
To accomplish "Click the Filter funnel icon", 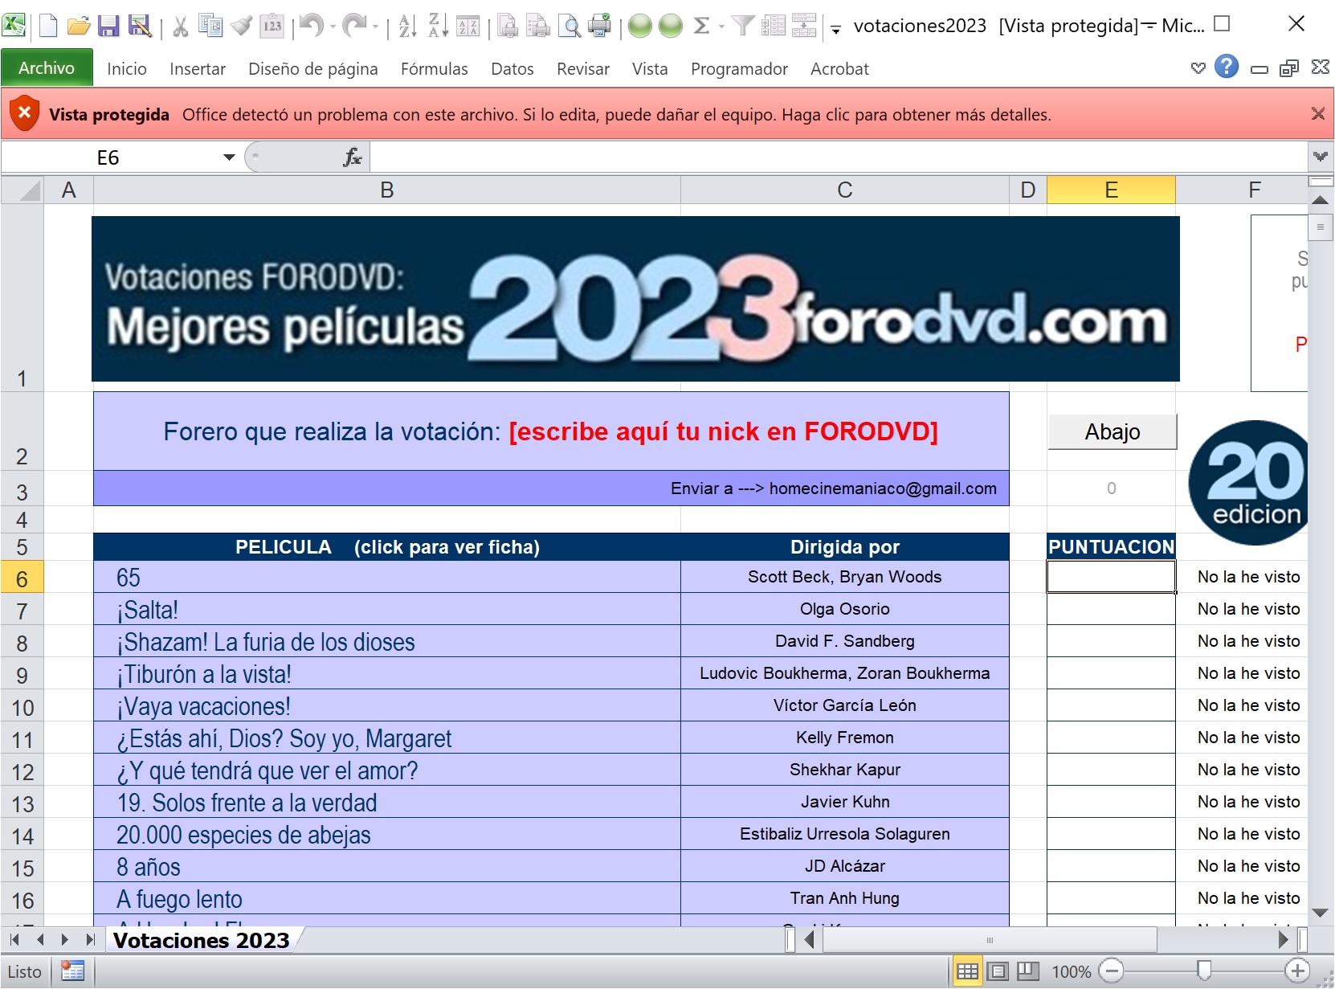I will pyautogui.click(x=744, y=26).
